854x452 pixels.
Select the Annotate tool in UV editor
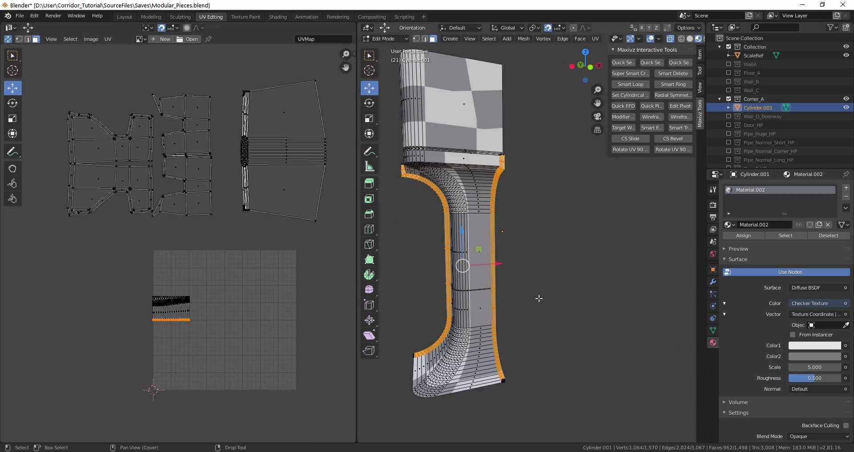(x=12, y=152)
